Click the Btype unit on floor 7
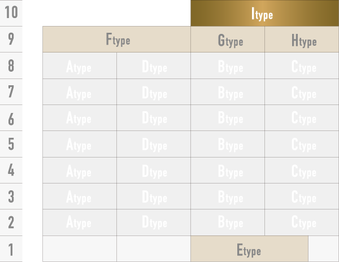Viewport: 339px width, 262px height. click(228, 92)
